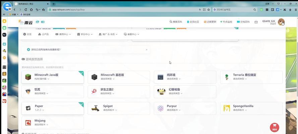Open the Mojang 请选择版本 dropdown
This screenshot has height=134, width=298.
click(41, 125)
